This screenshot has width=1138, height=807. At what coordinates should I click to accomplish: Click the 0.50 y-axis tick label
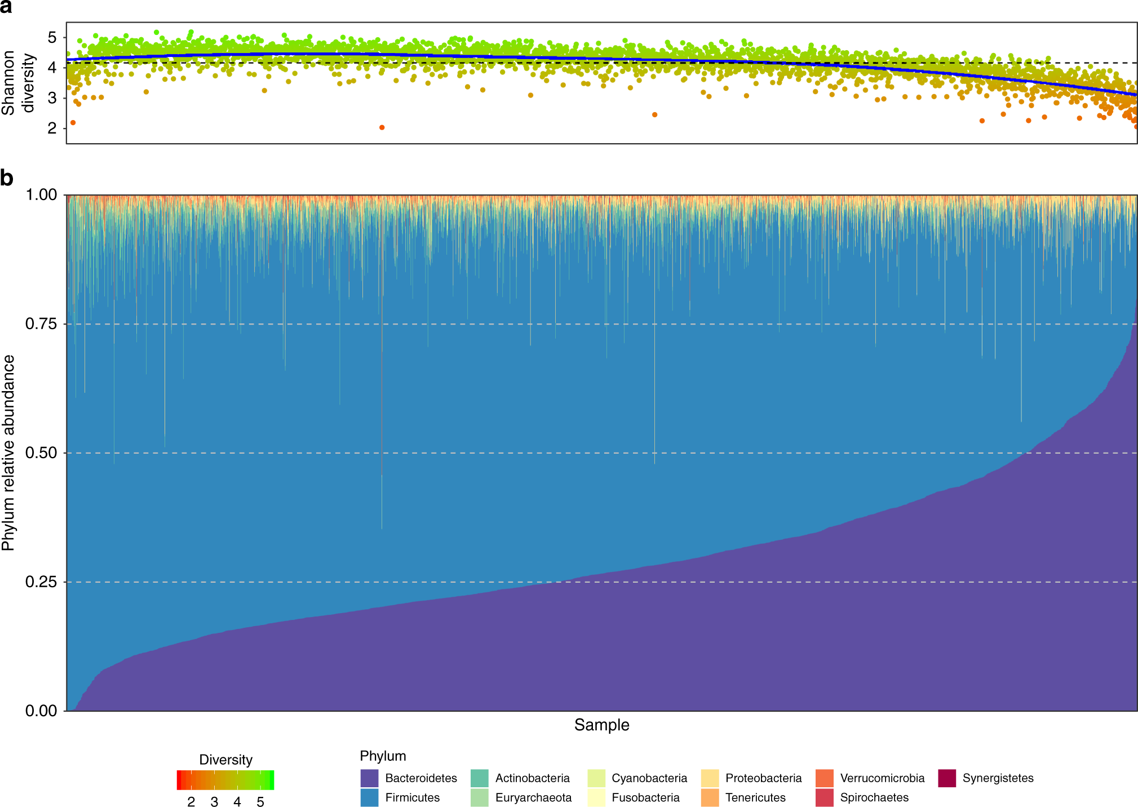click(41, 453)
